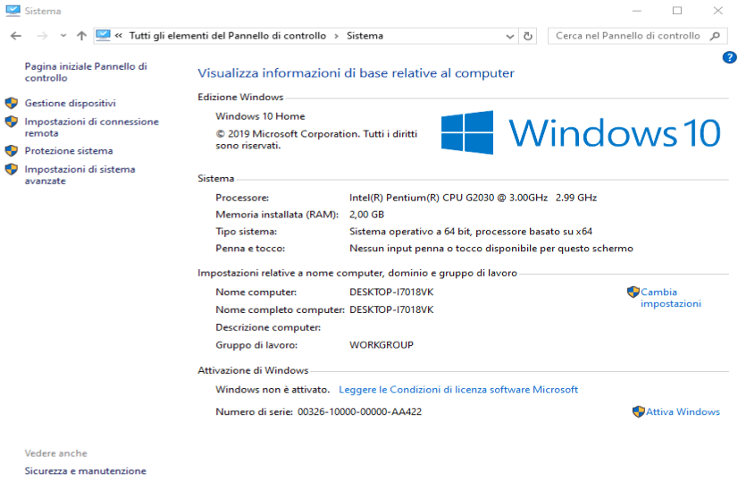Click the forward navigation arrow
This screenshot has height=491, width=738.
42,36
